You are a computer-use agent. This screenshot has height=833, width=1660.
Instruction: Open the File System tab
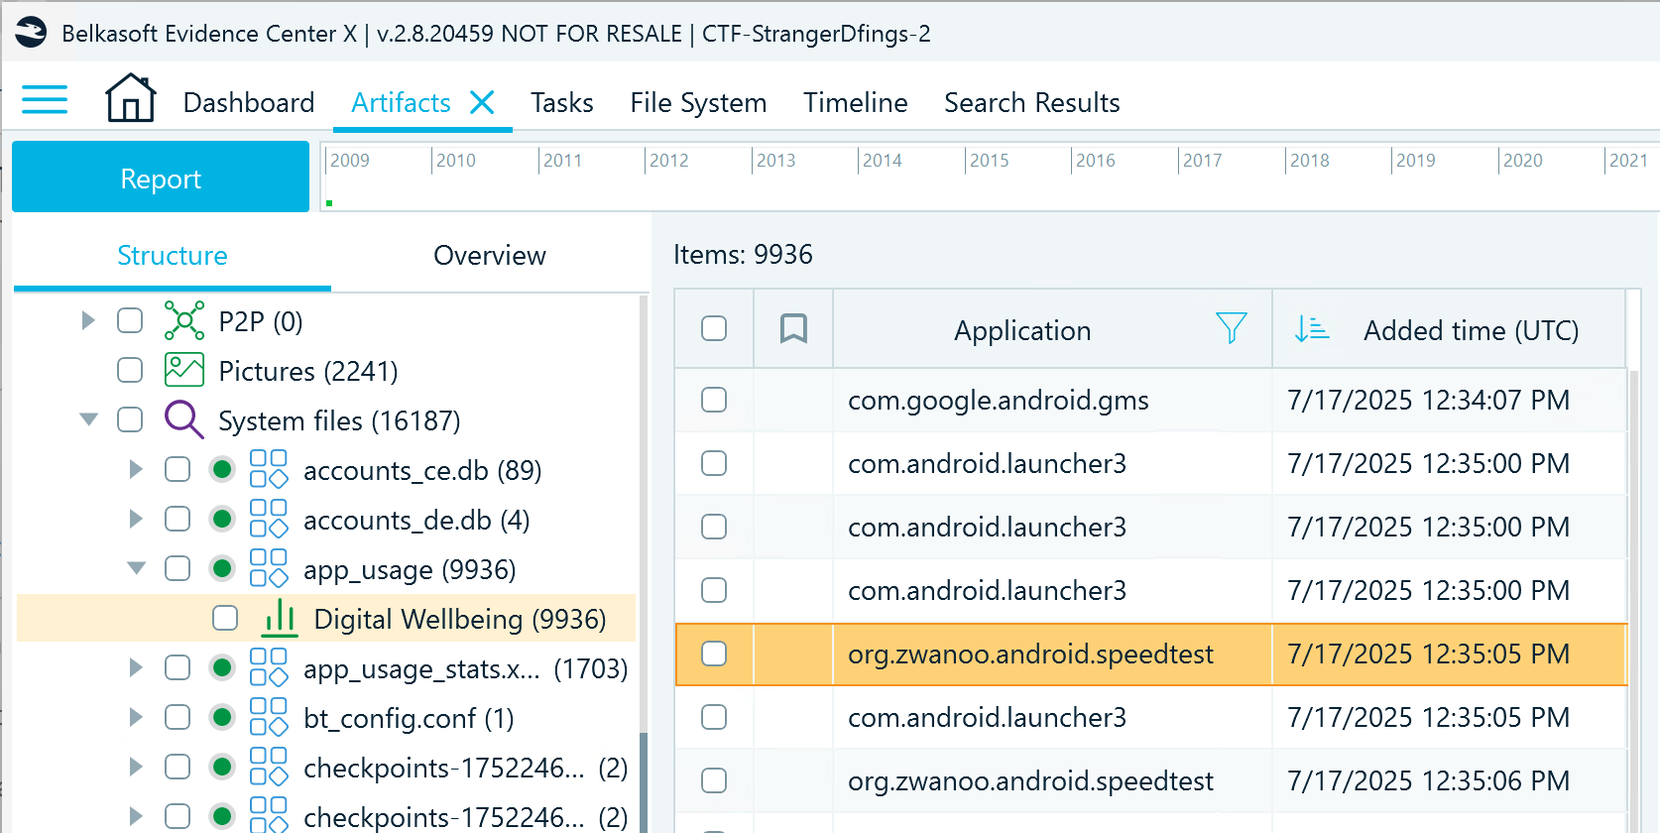(698, 102)
